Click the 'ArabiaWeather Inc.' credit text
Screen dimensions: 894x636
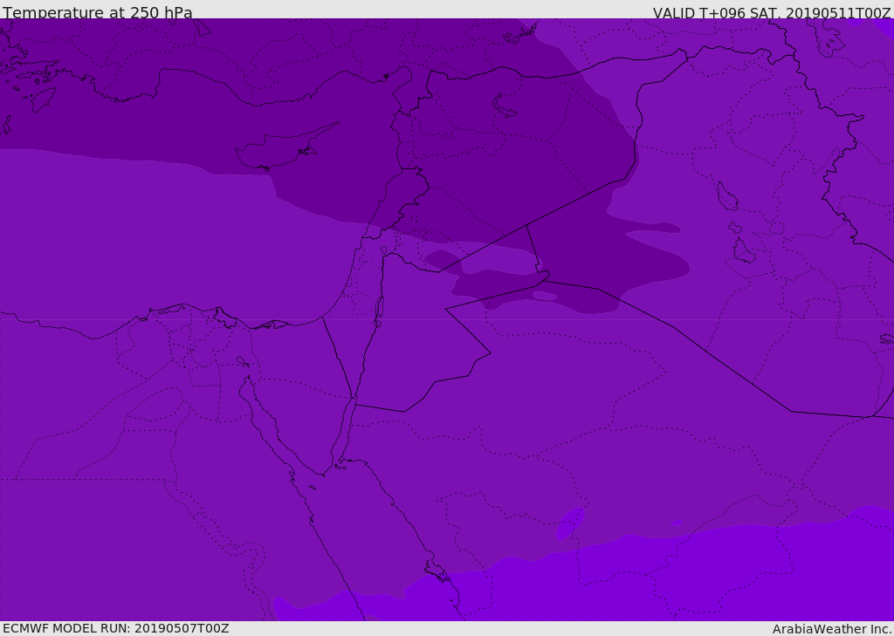832,629
